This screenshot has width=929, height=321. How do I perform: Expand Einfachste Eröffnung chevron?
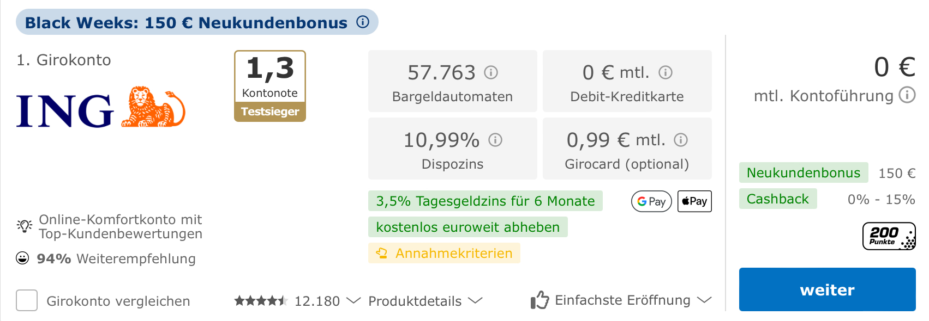(704, 300)
